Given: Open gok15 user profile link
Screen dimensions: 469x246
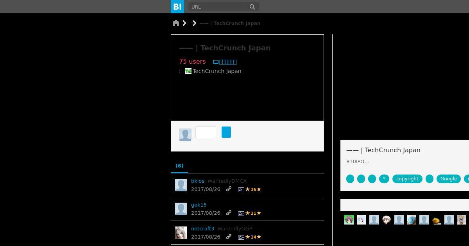Looking at the screenshot, I should [199, 205].
